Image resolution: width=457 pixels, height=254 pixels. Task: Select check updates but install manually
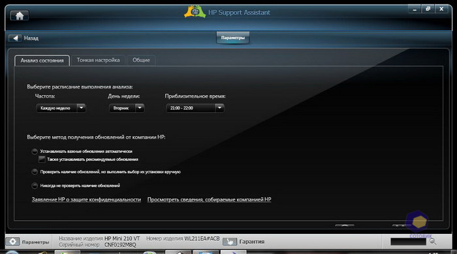35,172
